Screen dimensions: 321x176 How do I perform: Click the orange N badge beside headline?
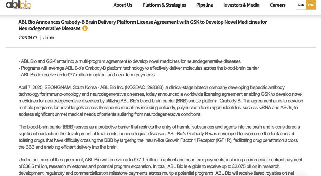85,28
